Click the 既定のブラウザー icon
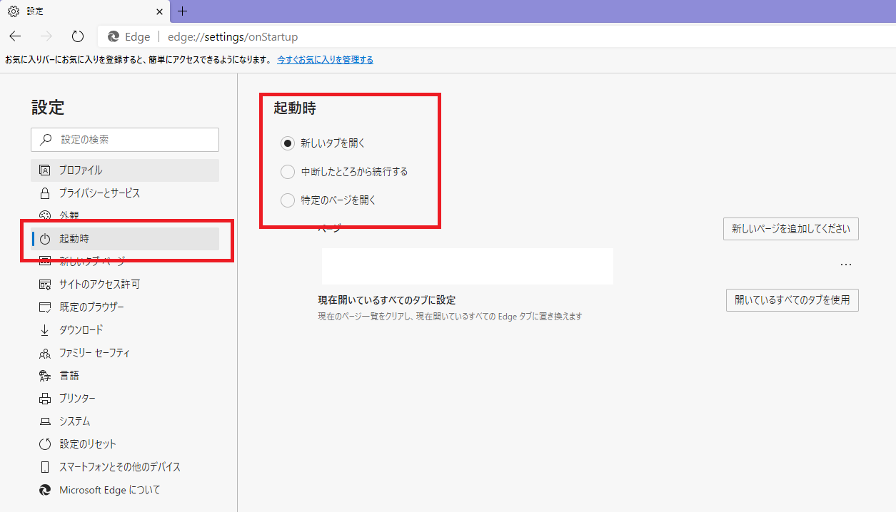 pos(45,307)
